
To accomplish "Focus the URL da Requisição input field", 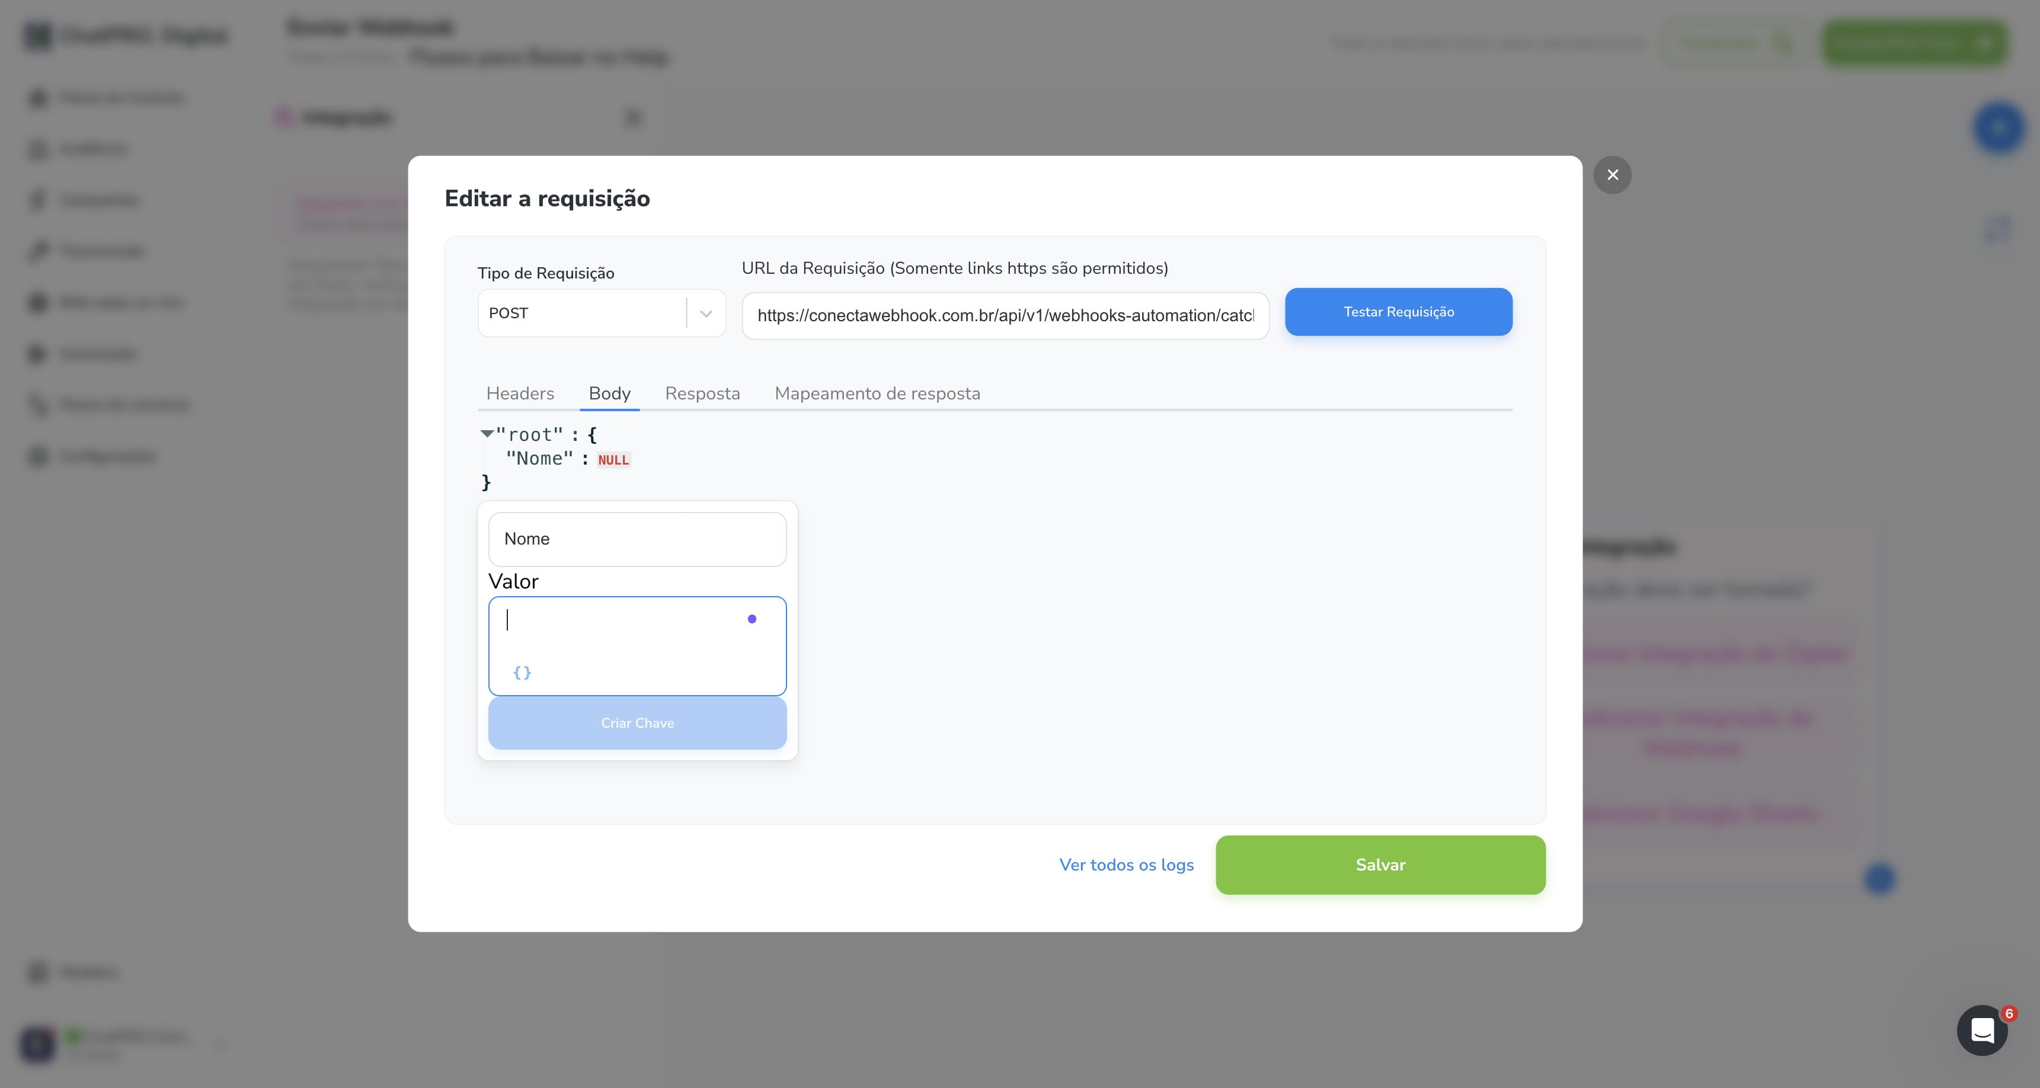I will pos(1005,316).
